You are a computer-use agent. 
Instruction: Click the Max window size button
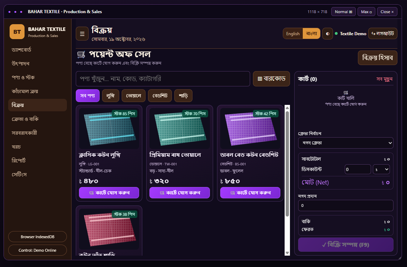coord(366,12)
